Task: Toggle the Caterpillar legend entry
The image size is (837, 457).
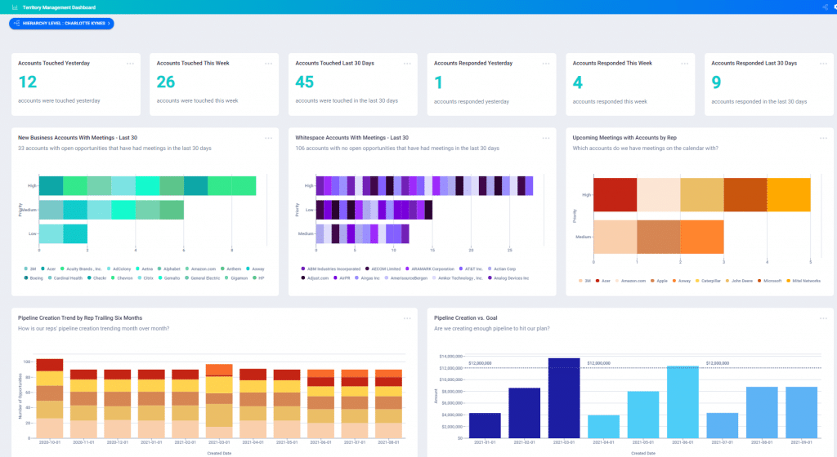Action: [708, 281]
